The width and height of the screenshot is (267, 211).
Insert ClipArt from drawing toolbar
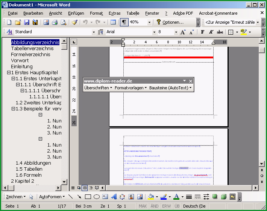tap(131, 197)
